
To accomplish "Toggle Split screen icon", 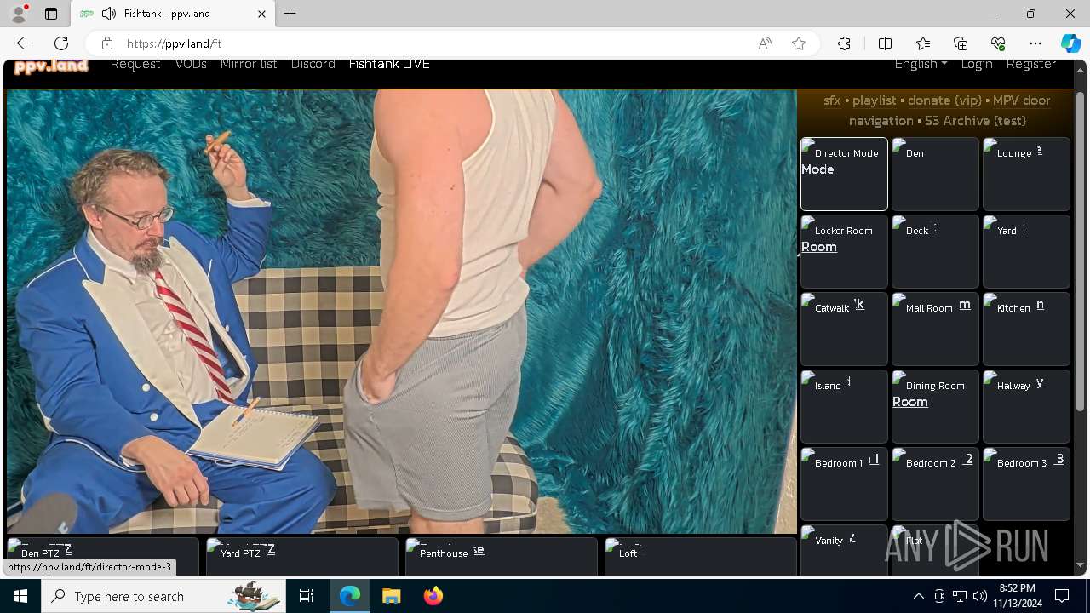I will pyautogui.click(x=885, y=43).
